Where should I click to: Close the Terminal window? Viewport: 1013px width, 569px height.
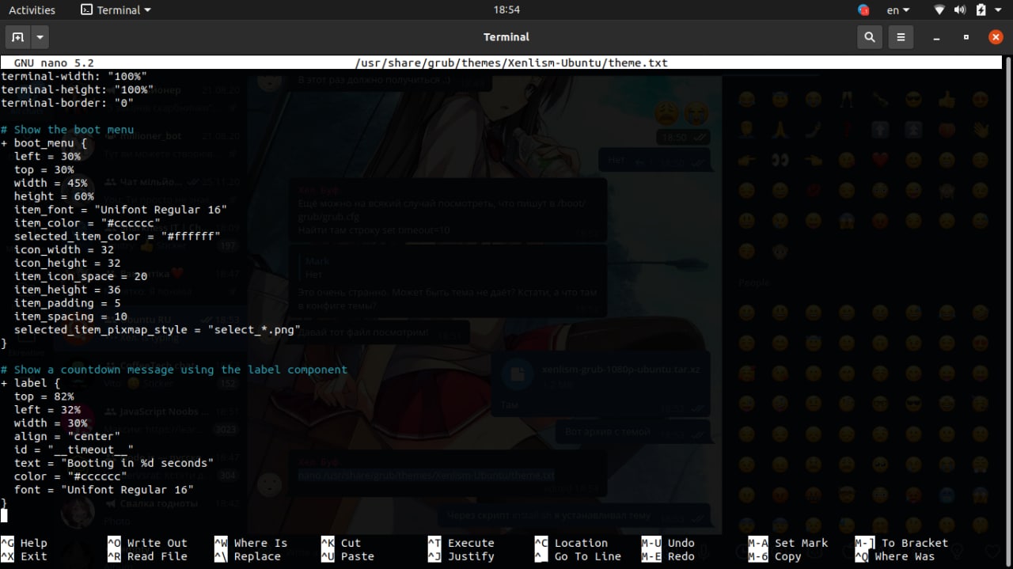(x=996, y=37)
